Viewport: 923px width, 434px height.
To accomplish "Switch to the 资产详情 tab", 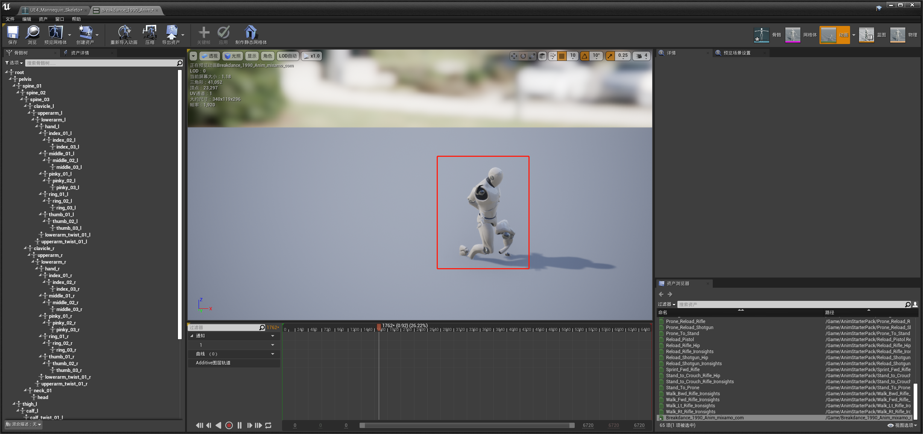I will coord(80,53).
